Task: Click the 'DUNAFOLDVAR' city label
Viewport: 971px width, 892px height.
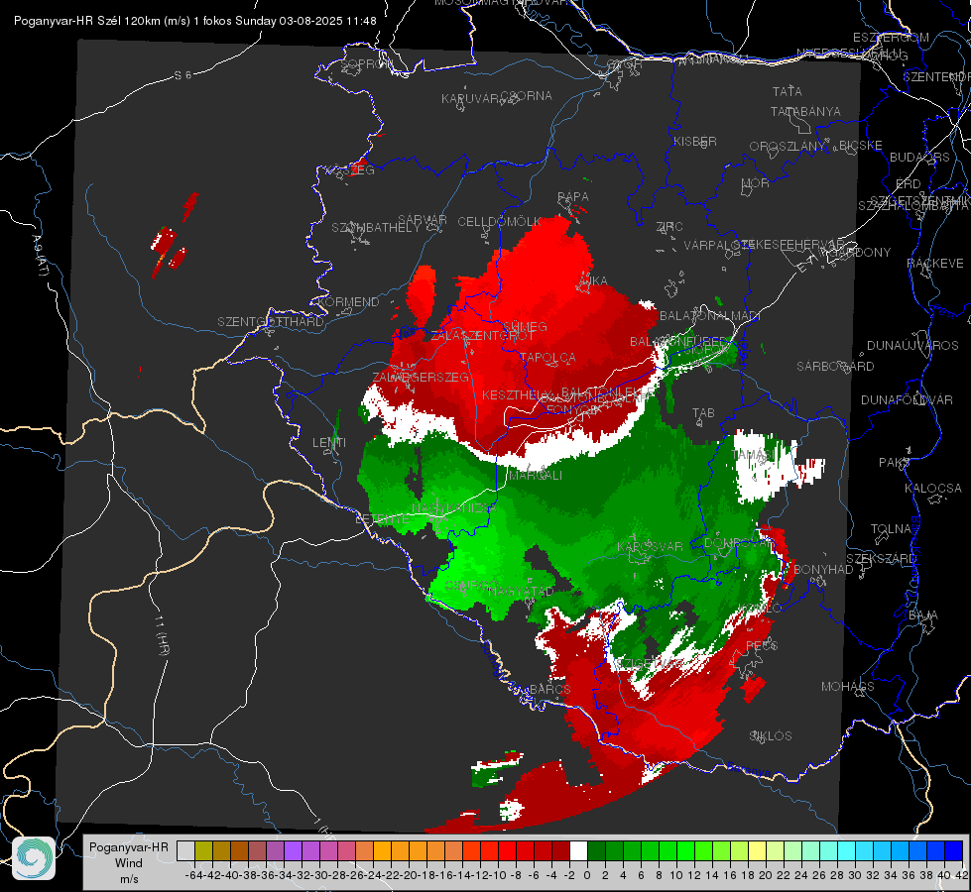Action: [x=907, y=399]
